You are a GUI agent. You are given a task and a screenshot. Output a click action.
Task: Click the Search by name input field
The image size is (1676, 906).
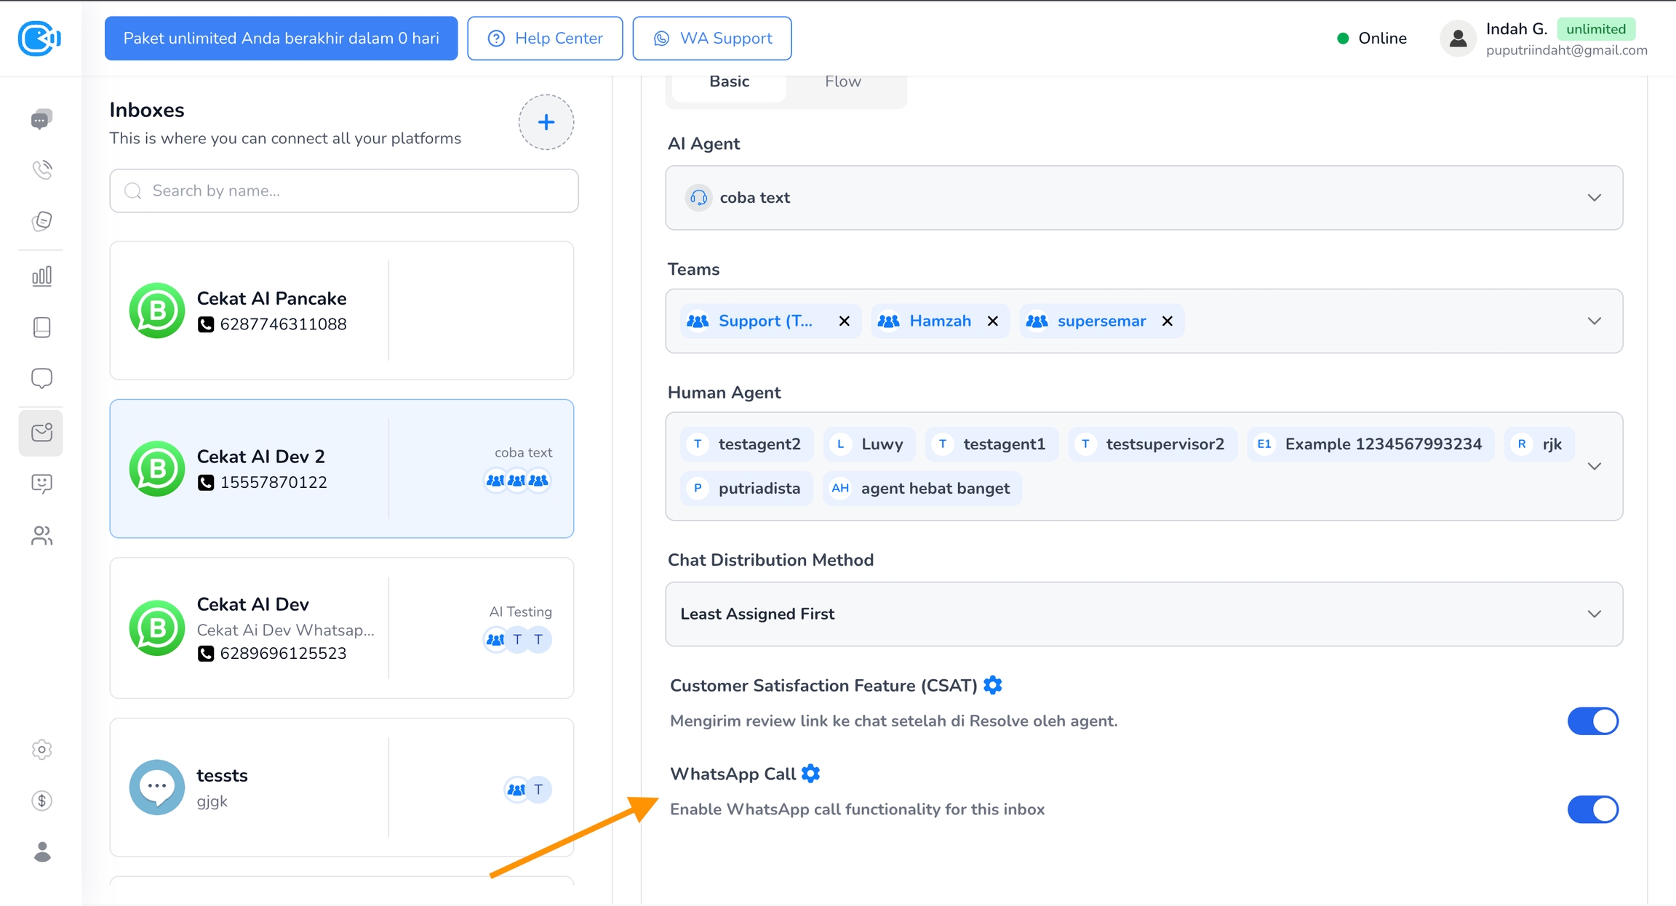coord(344,191)
